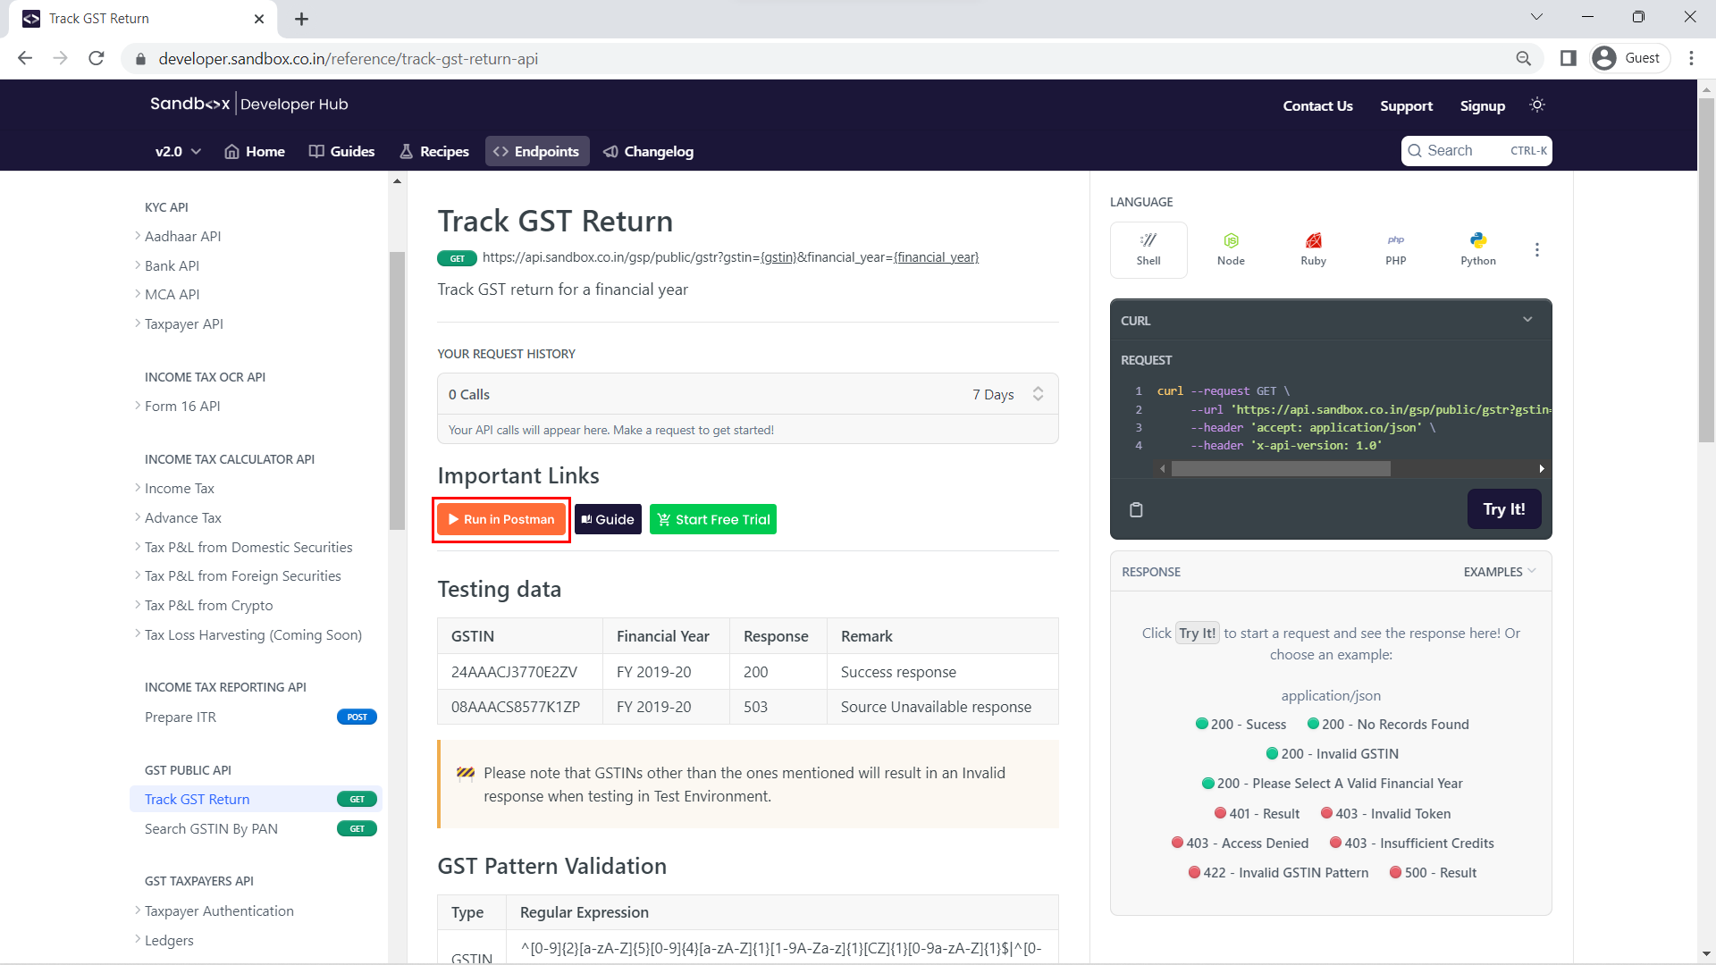Select 200 - No Records Found example
Image resolution: width=1716 pixels, height=965 pixels.
[1388, 725]
